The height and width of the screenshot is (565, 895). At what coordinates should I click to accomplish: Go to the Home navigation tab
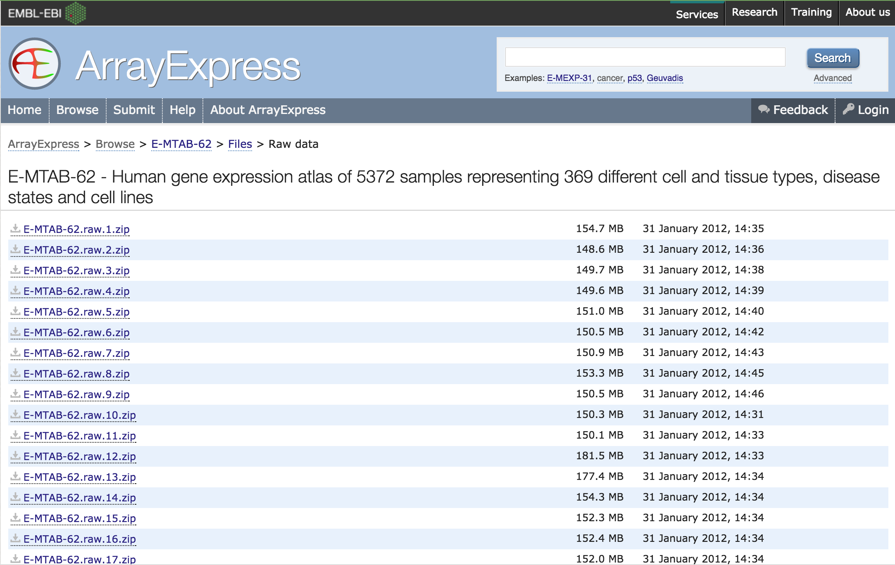24,110
